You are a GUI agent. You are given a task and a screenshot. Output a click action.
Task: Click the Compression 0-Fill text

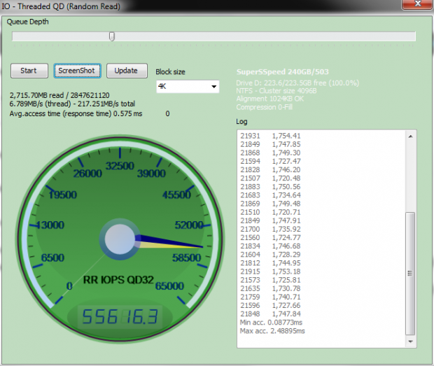(265, 107)
